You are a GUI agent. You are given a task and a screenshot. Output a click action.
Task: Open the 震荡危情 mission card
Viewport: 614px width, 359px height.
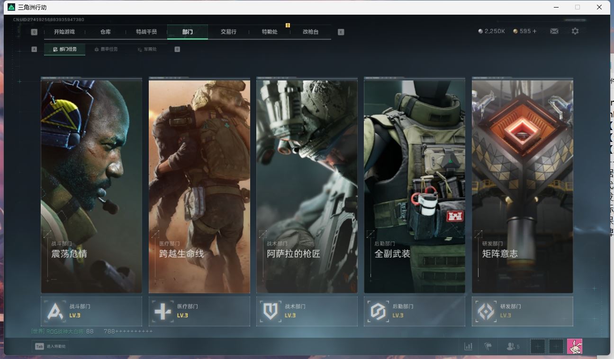[91, 186]
